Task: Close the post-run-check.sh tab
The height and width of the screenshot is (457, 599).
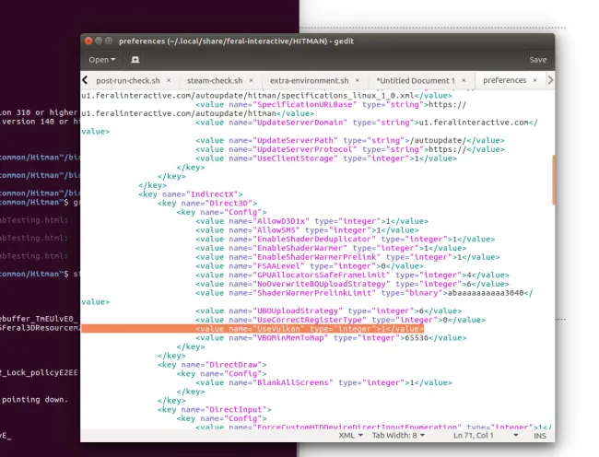Action: [x=169, y=80]
